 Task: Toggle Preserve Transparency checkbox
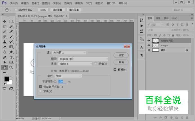[x=40, y=86]
